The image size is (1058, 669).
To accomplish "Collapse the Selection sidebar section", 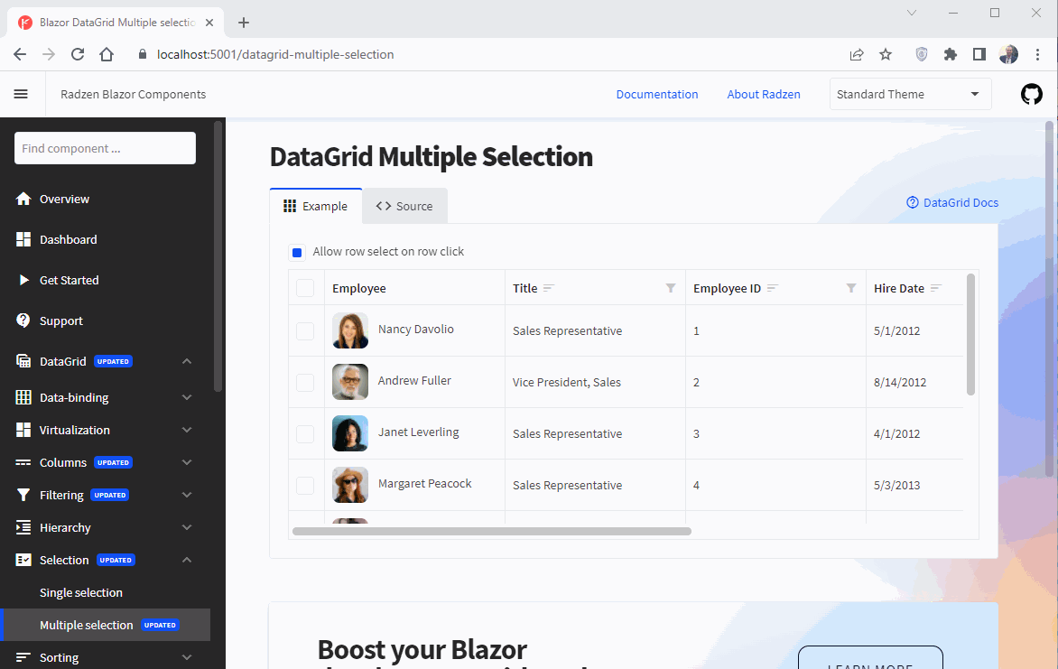I will (x=187, y=560).
